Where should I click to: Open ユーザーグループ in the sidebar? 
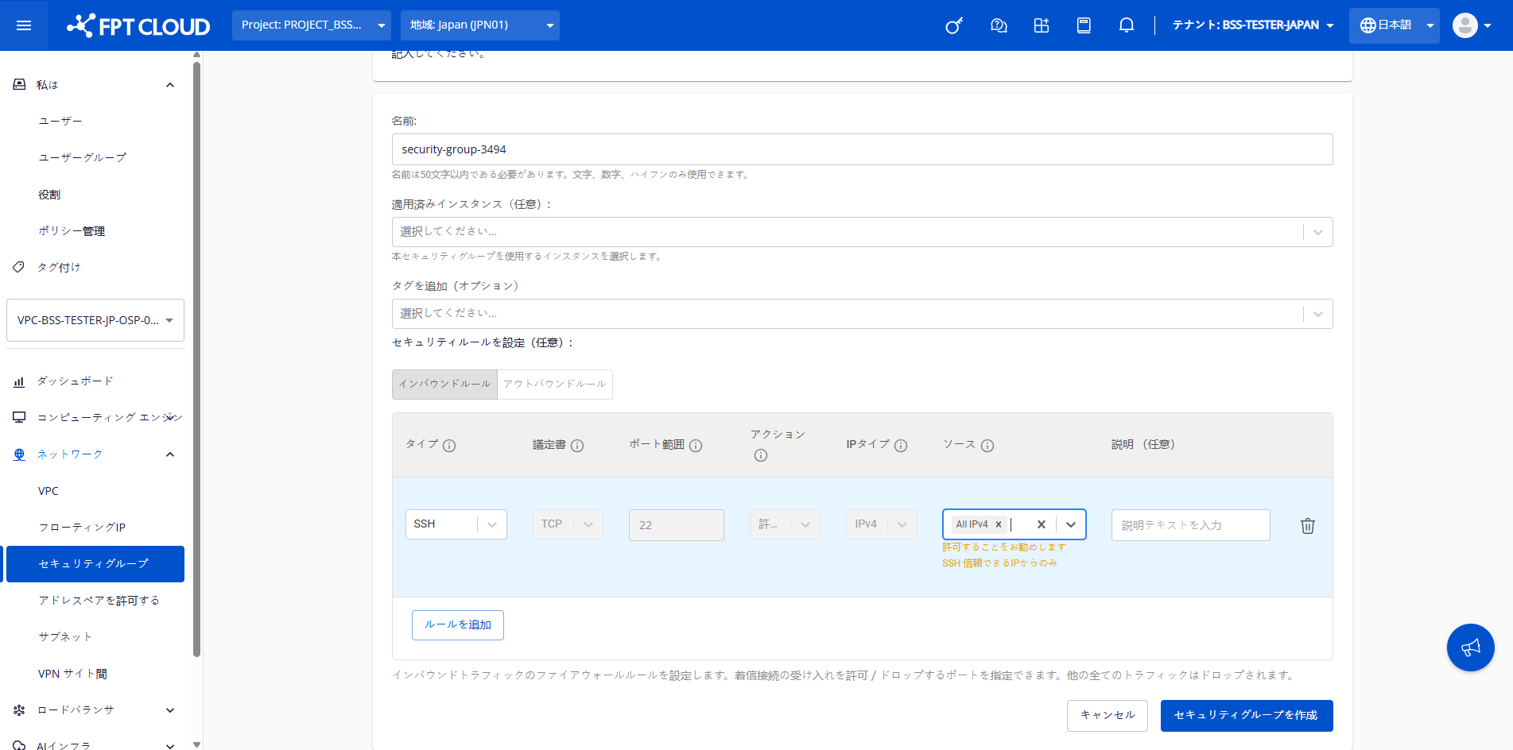83,157
